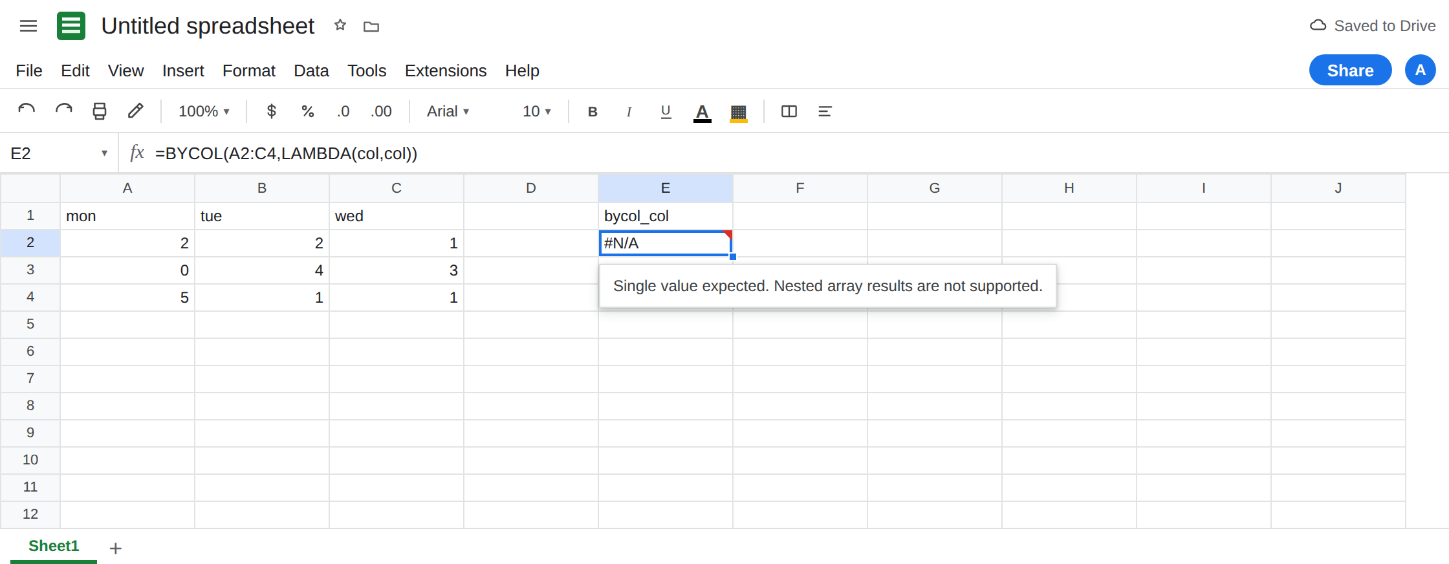Click the fill handle of cell E2
The width and height of the screenshot is (1449, 564).
point(733,257)
